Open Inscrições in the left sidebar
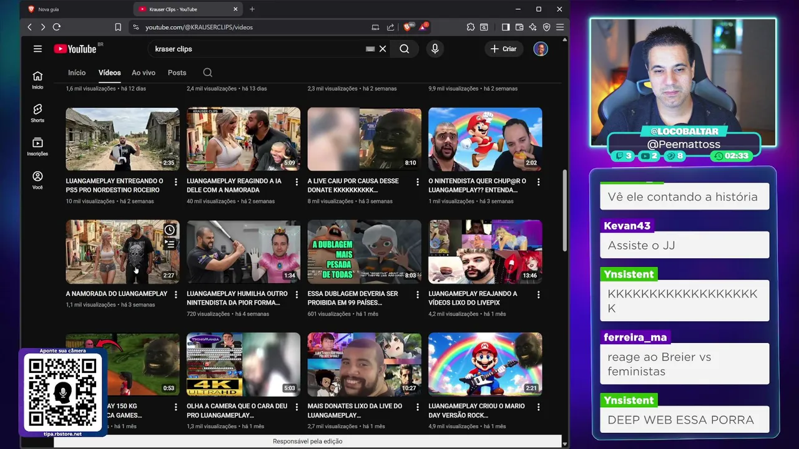The image size is (799, 449). (x=37, y=147)
